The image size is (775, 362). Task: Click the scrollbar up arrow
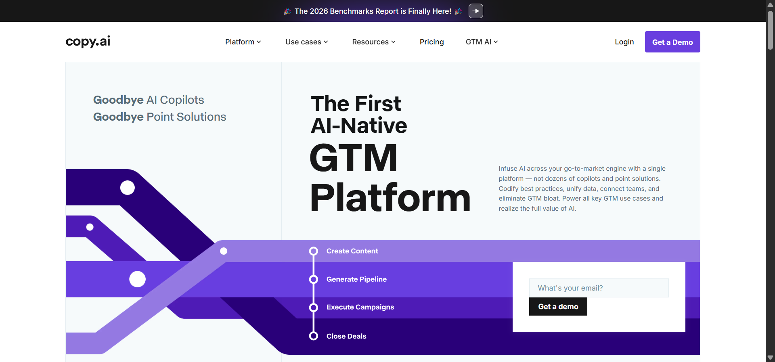[770, 4]
